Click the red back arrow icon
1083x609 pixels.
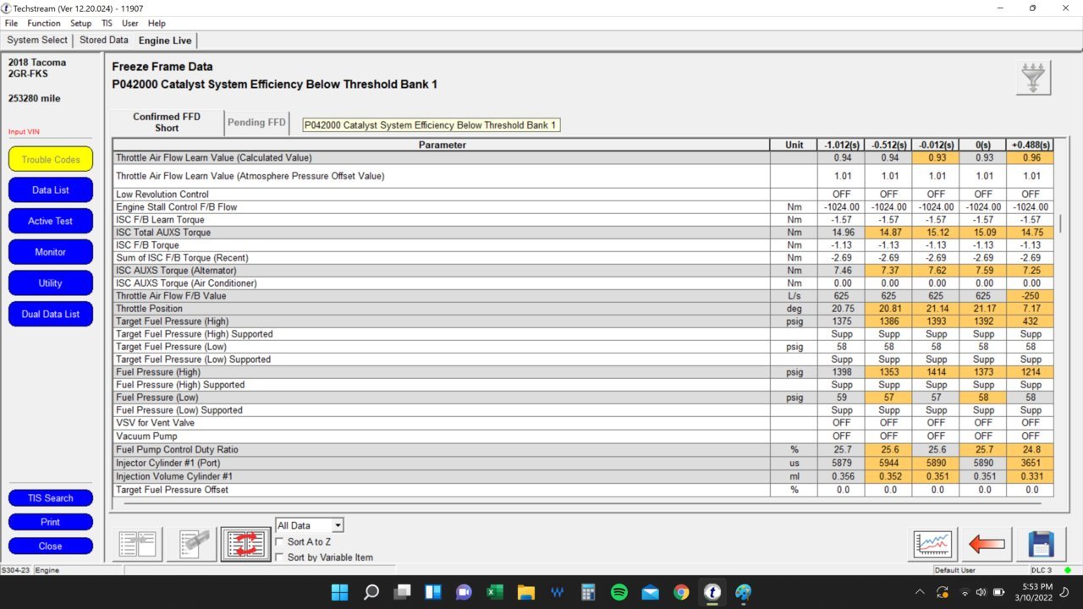pyautogui.click(x=987, y=544)
